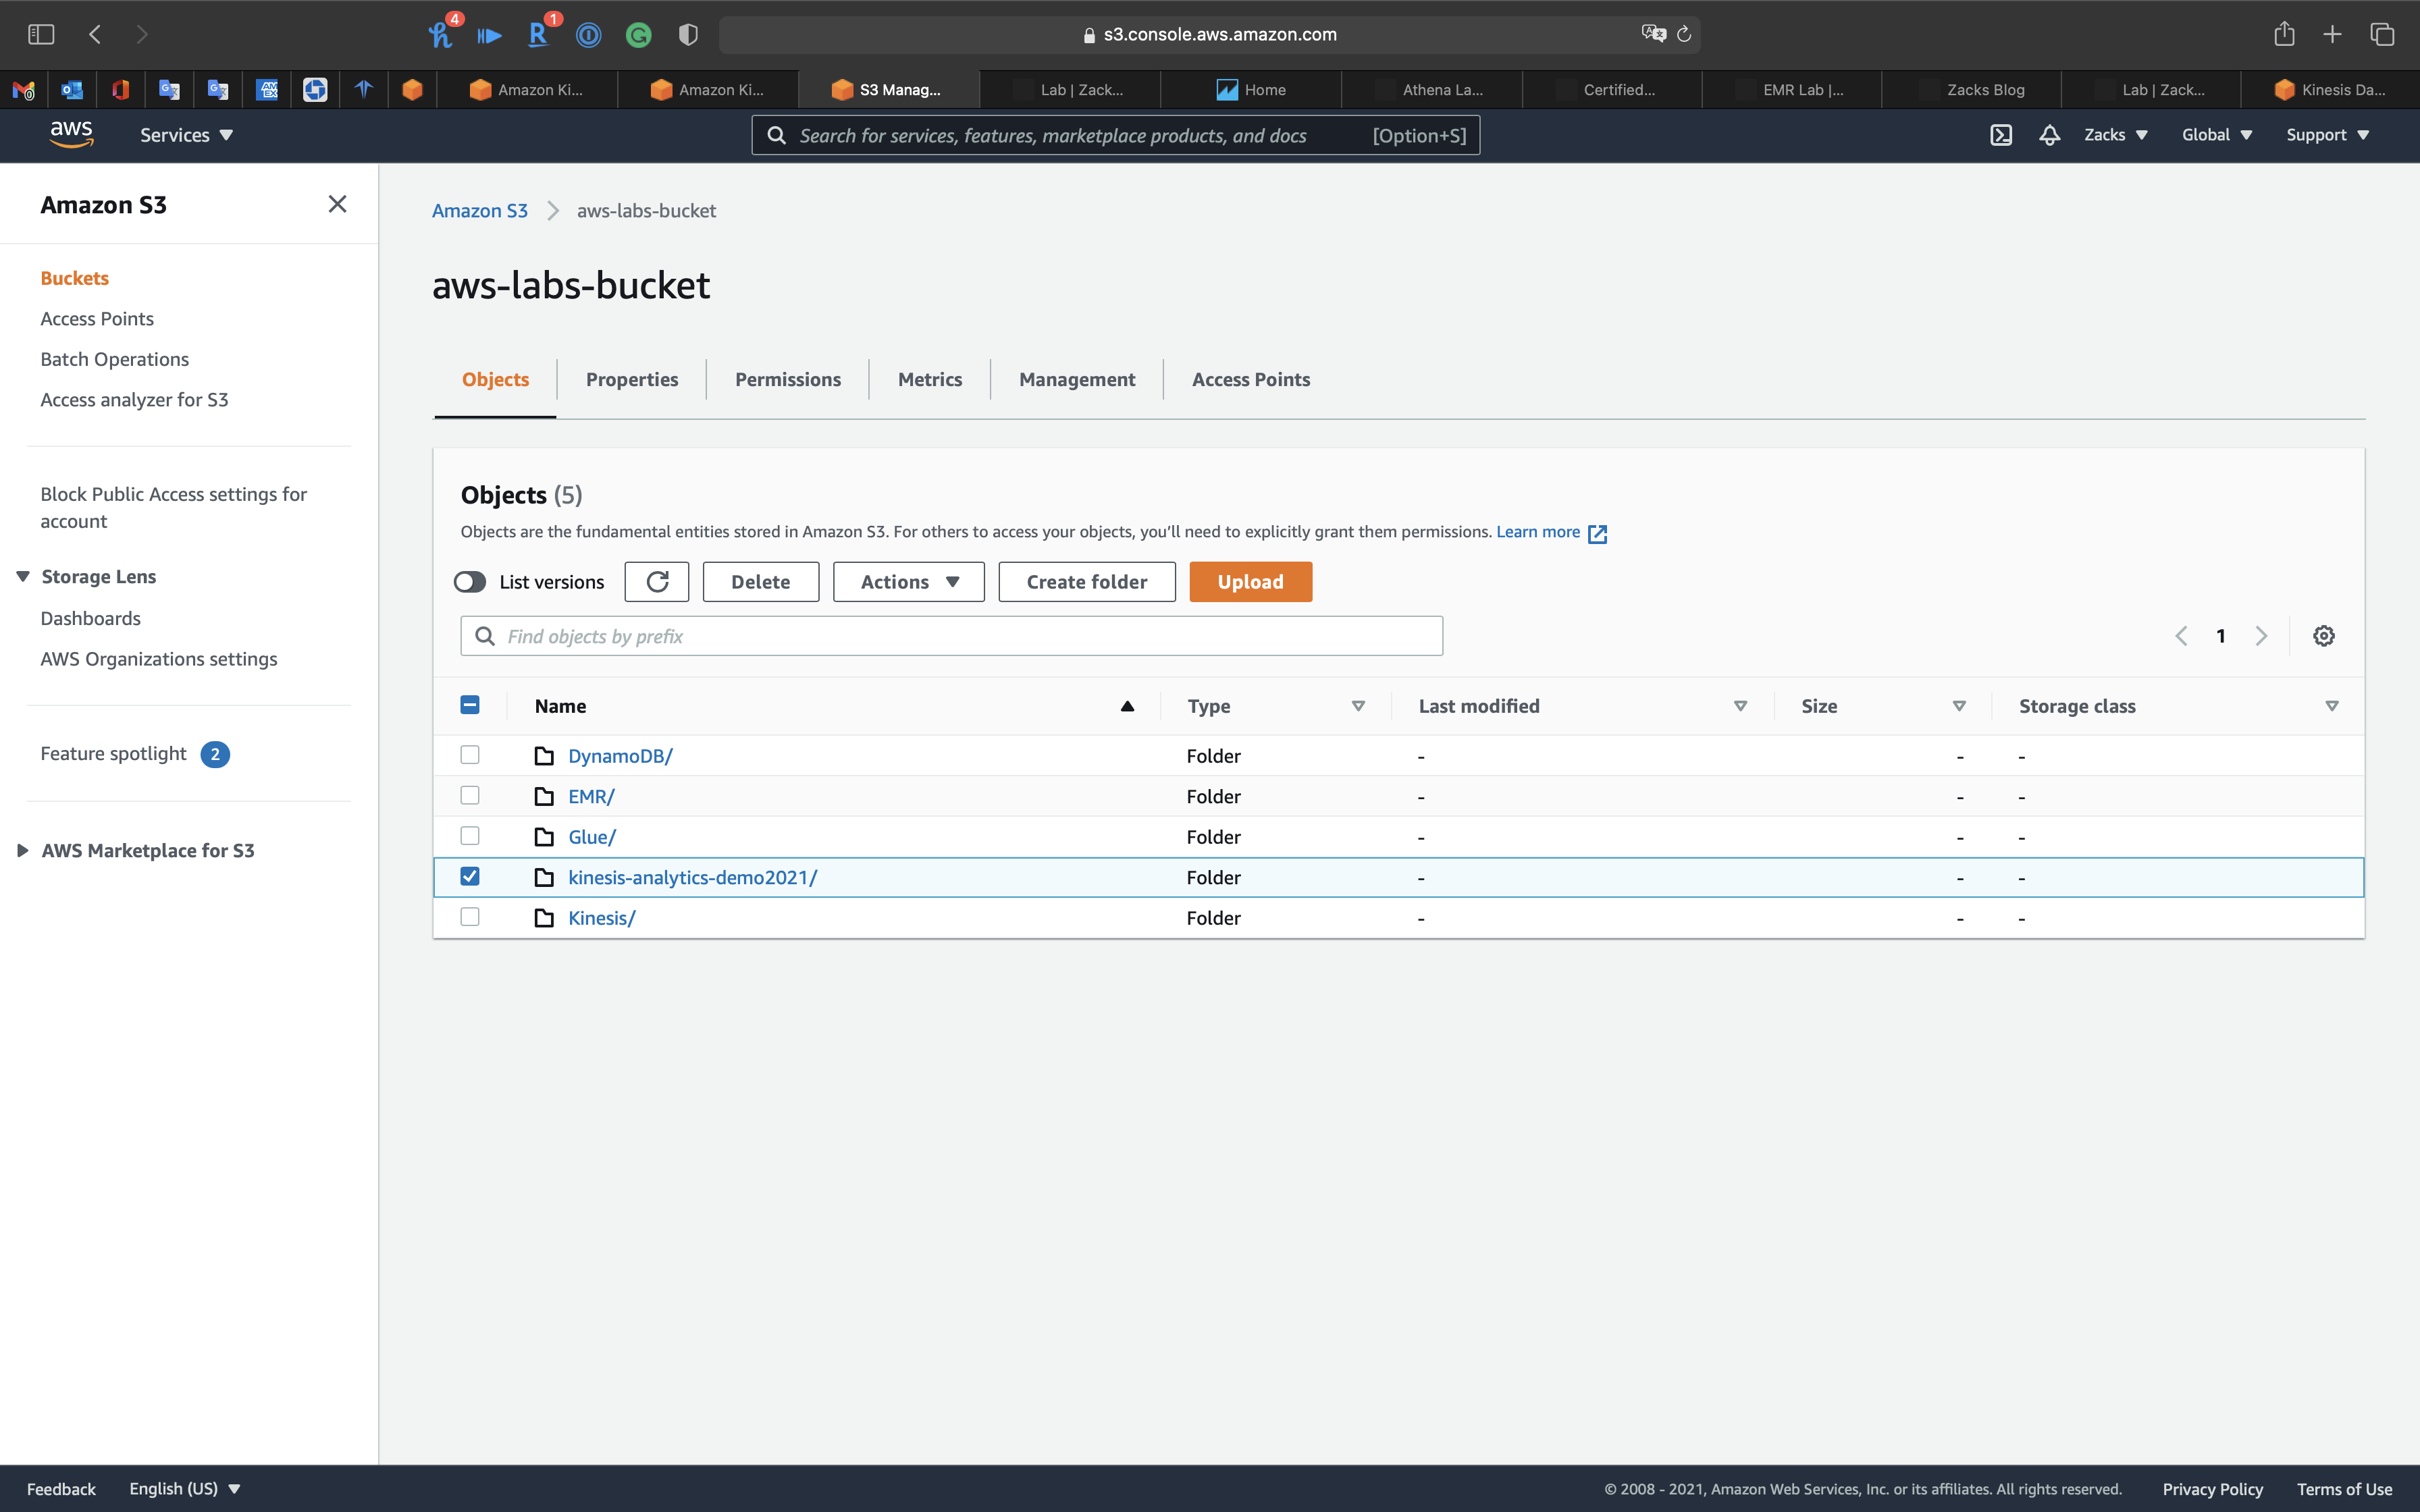The image size is (2420, 1512).
Task: Open the Actions dropdown menu
Action: (908, 582)
